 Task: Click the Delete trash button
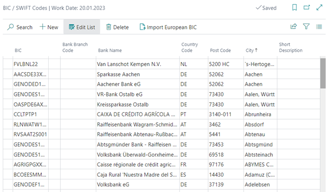pos(117,27)
